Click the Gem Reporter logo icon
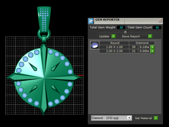 [91, 21]
